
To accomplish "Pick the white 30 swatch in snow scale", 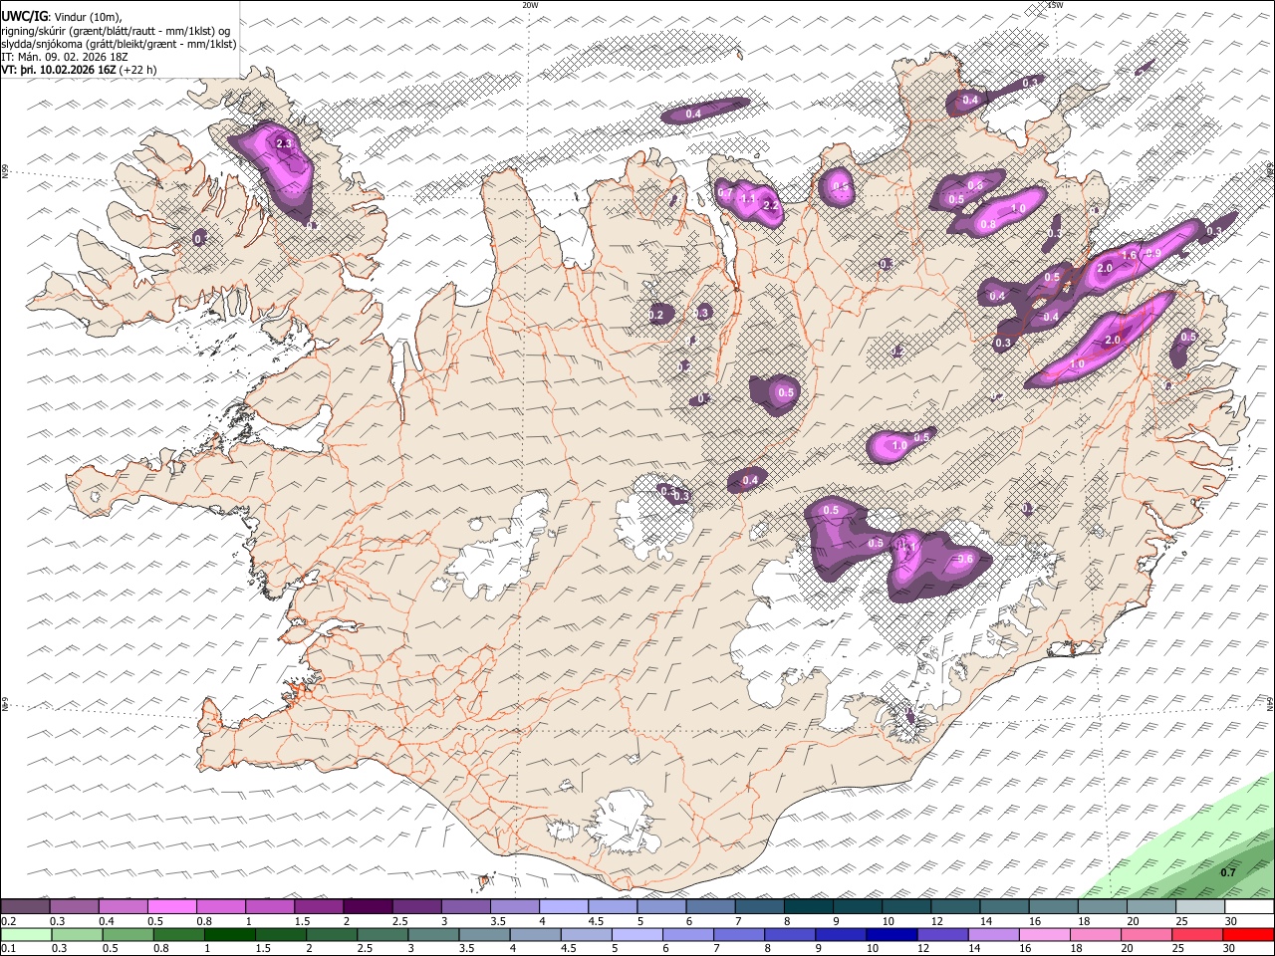I will coord(1249,907).
